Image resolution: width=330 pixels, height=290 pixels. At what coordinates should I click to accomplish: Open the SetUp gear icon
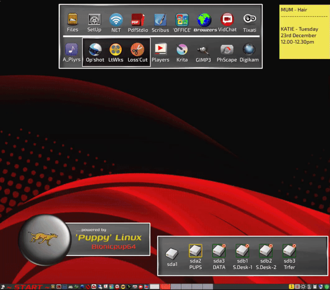94,20
